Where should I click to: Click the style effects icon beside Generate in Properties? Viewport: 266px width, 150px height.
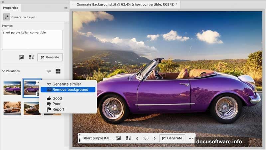tap(31, 57)
